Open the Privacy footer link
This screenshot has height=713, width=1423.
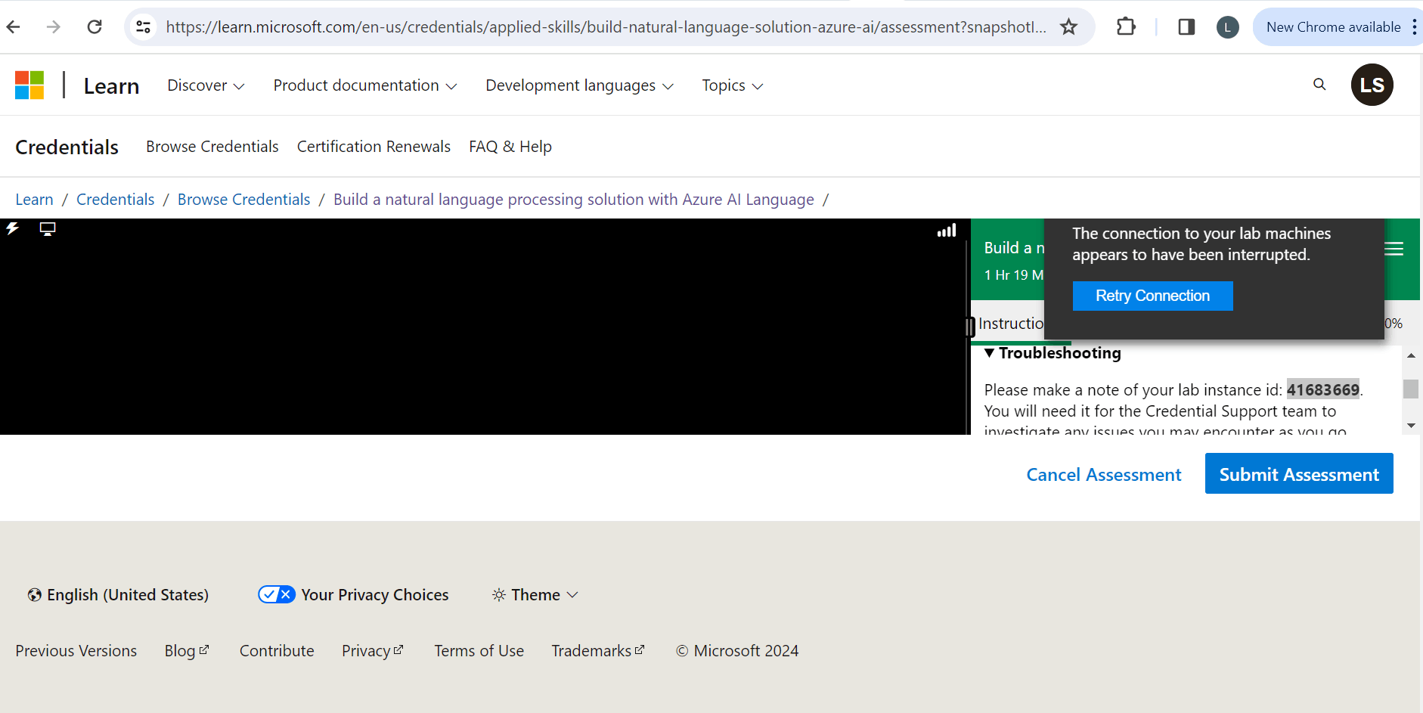373,651
